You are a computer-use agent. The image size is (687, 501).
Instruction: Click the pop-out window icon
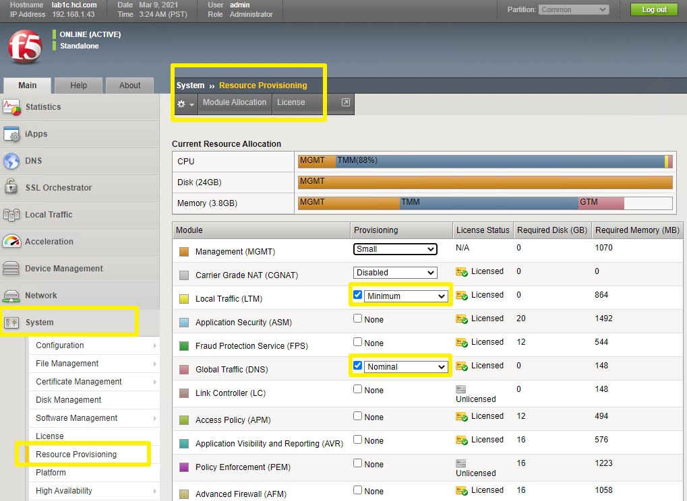pyautogui.click(x=346, y=102)
